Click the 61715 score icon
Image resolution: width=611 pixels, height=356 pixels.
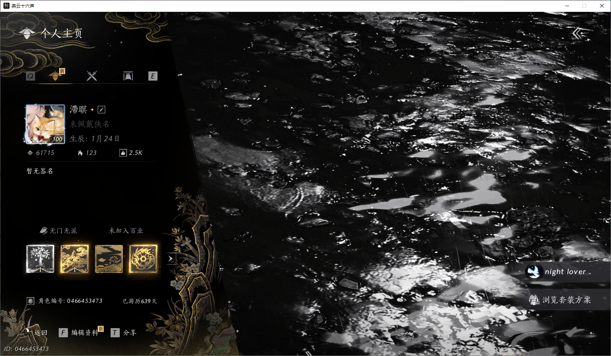coord(30,153)
